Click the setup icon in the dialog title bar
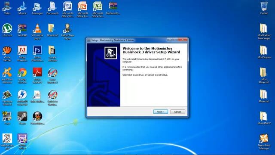Image resolution: width=275 pixels, height=155 pixels. [89, 40]
